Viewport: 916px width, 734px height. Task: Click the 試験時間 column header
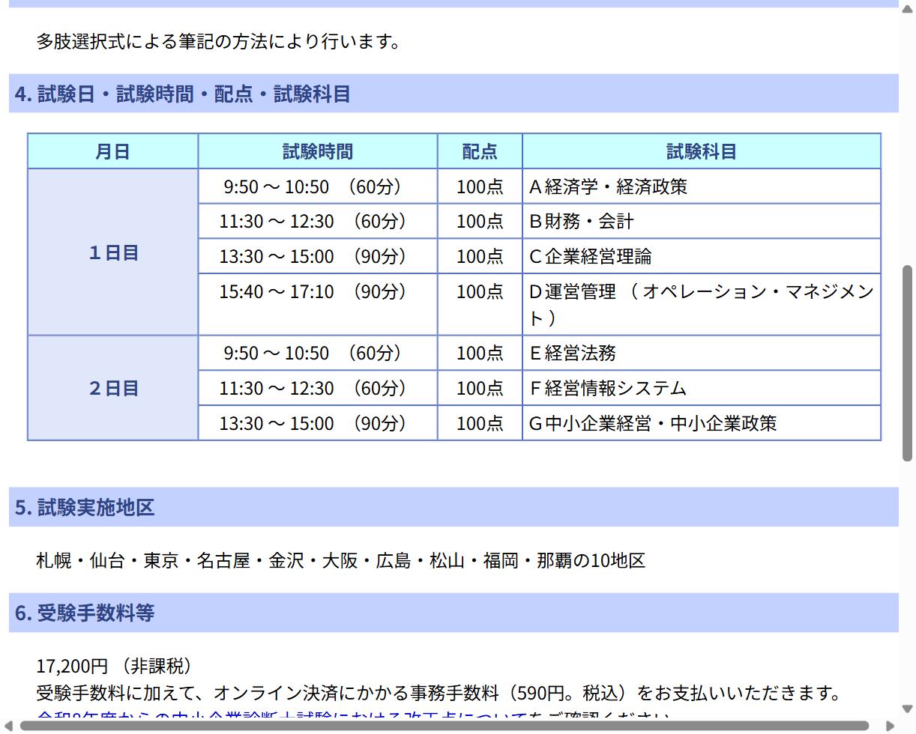click(x=318, y=151)
